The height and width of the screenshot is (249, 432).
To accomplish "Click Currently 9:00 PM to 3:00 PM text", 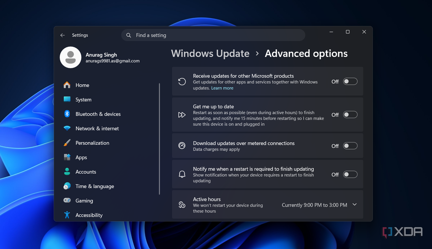I will (314, 205).
